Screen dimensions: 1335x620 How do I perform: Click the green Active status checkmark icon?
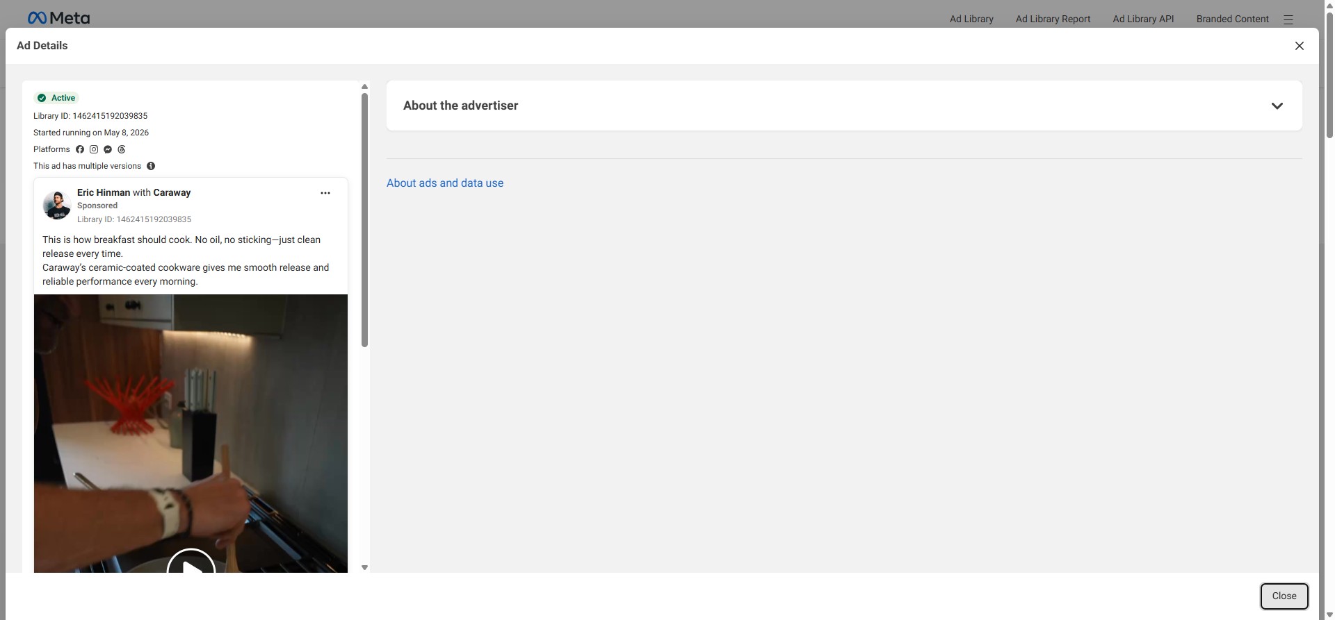click(42, 98)
